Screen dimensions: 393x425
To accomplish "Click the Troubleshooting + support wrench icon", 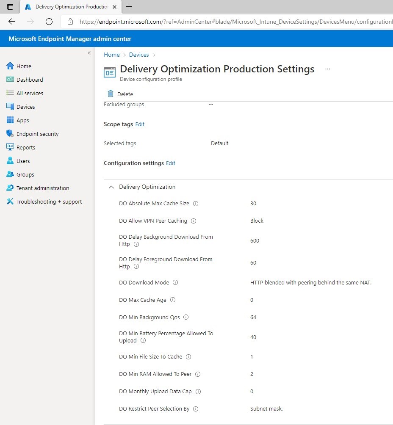I will coord(10,201).
